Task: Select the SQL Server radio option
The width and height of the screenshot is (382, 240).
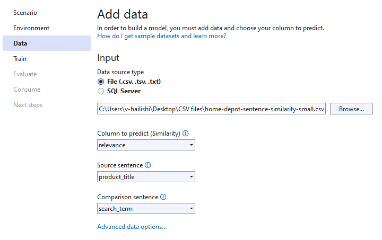Action: [x=101, y=91]
